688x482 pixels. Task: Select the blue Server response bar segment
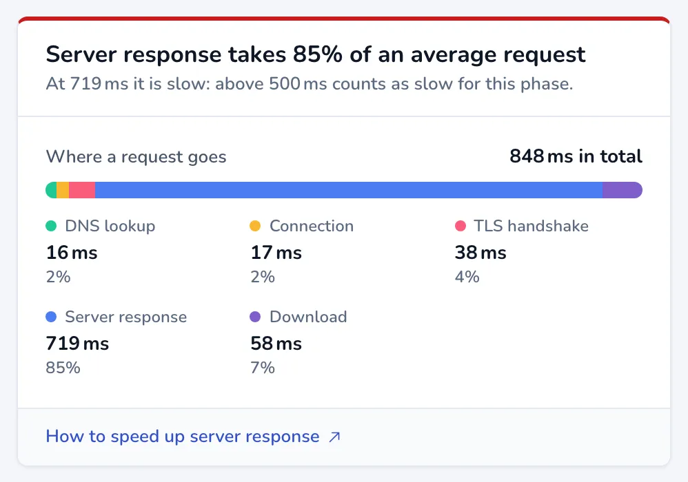click(349, 190)
